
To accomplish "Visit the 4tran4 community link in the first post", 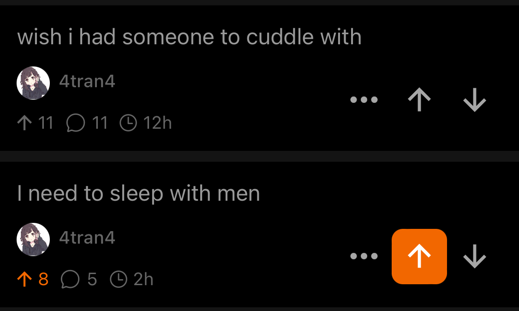I will click(87, 81).
